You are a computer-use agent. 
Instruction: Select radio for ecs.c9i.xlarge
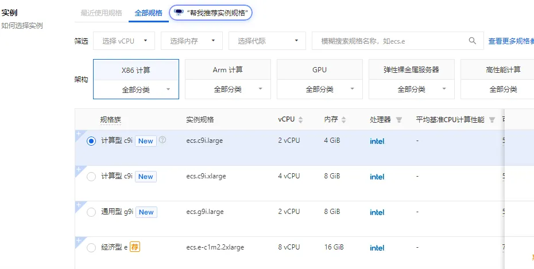91,177
